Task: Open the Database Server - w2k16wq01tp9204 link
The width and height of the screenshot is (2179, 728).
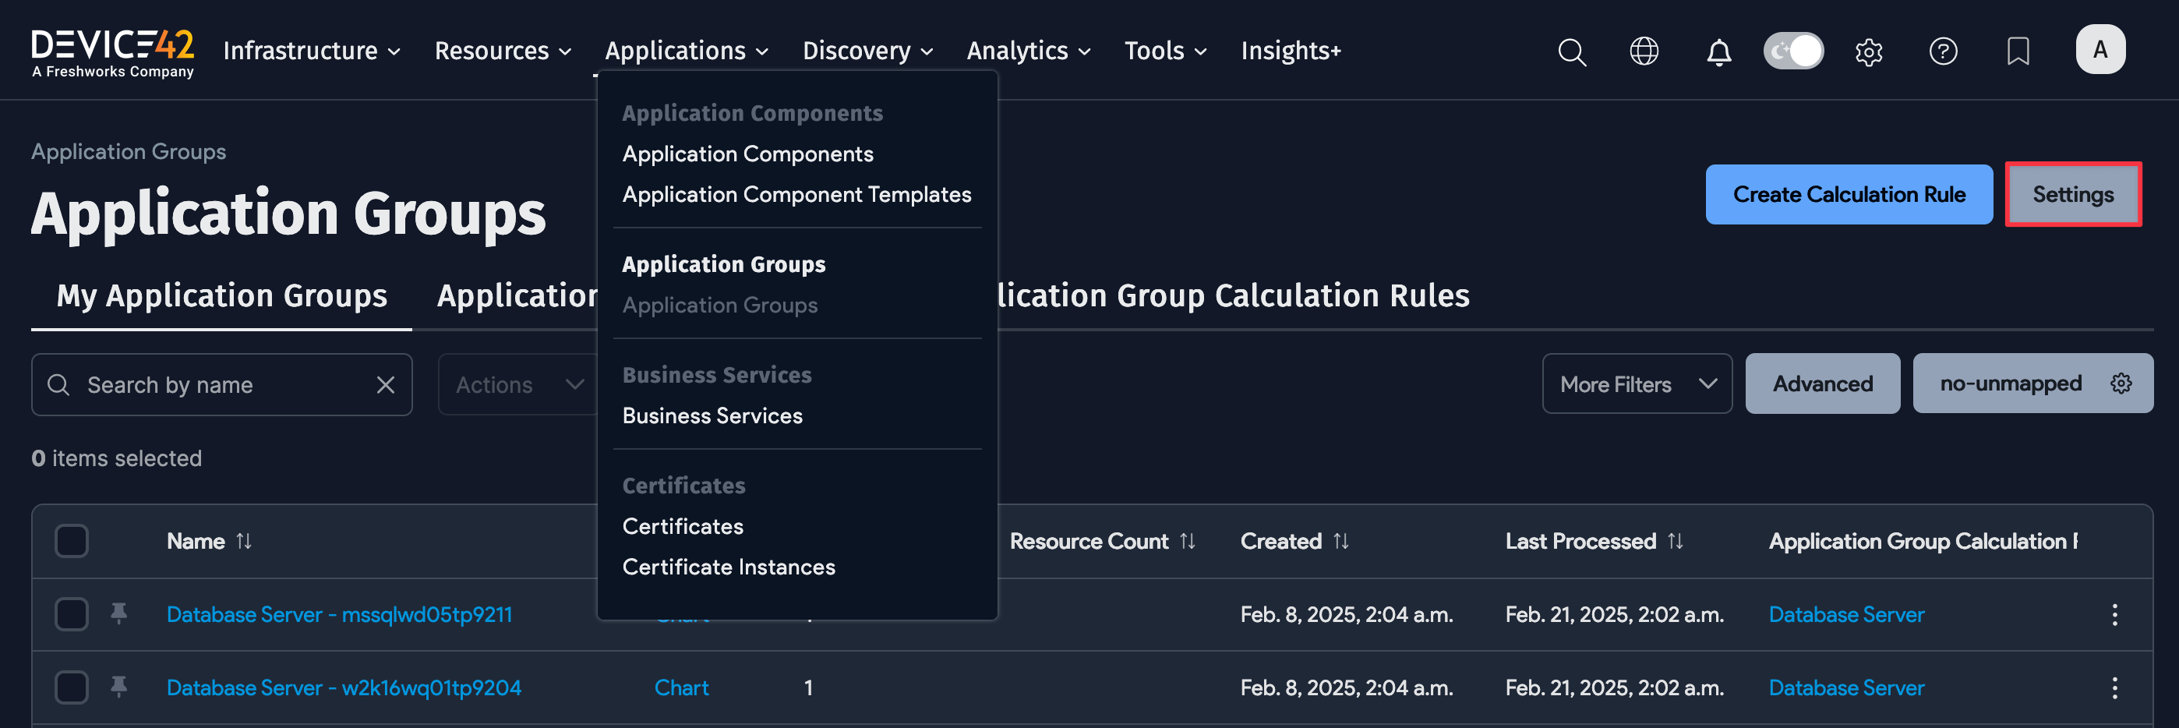Action: (x=344, y=687)
